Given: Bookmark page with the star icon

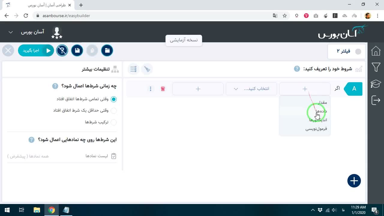Looking at the screenshot, I should [x=285, y=16].
